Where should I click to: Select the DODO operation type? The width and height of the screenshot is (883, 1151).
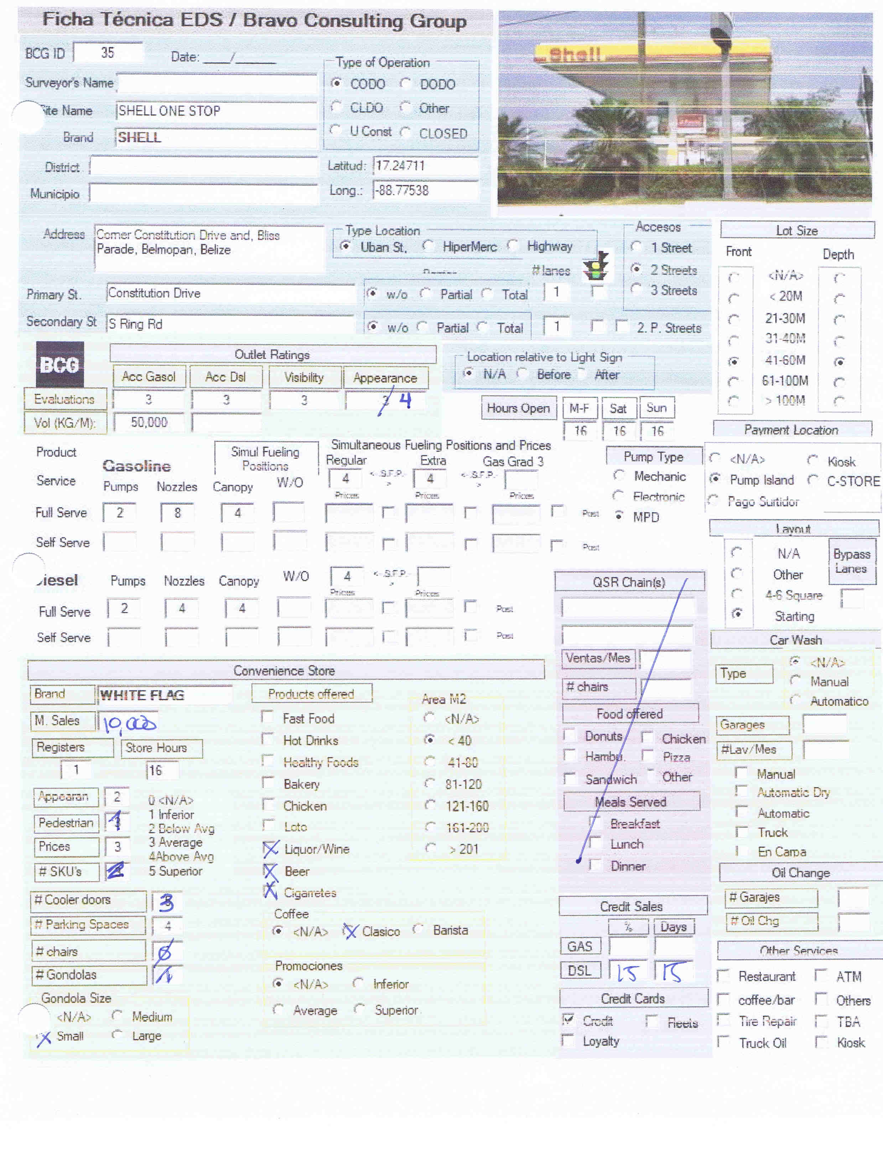coord(405,84)
